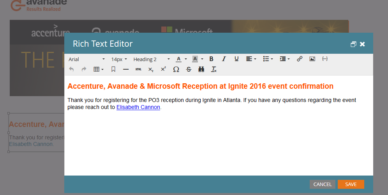Insert a horizontal line

pyautogui.click(x=126, y=69)
